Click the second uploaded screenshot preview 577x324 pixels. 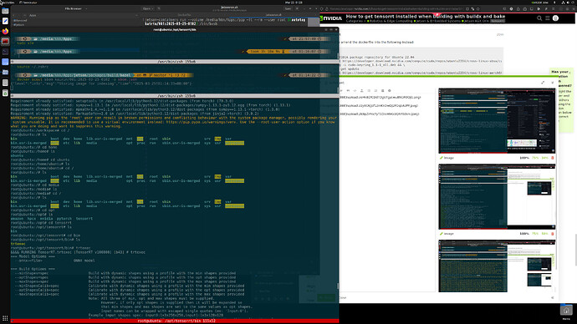pyautogui.click(x=497, y=197)
